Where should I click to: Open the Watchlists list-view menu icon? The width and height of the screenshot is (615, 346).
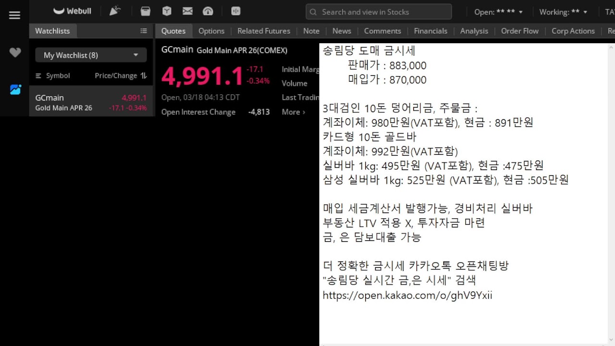click(x=144, y=31)
